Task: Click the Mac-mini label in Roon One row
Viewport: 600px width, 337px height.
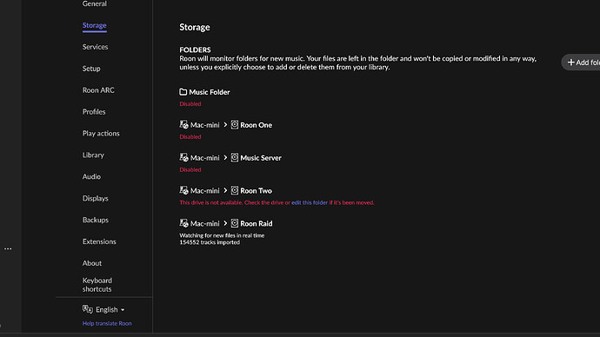Action: click(204, 125)
